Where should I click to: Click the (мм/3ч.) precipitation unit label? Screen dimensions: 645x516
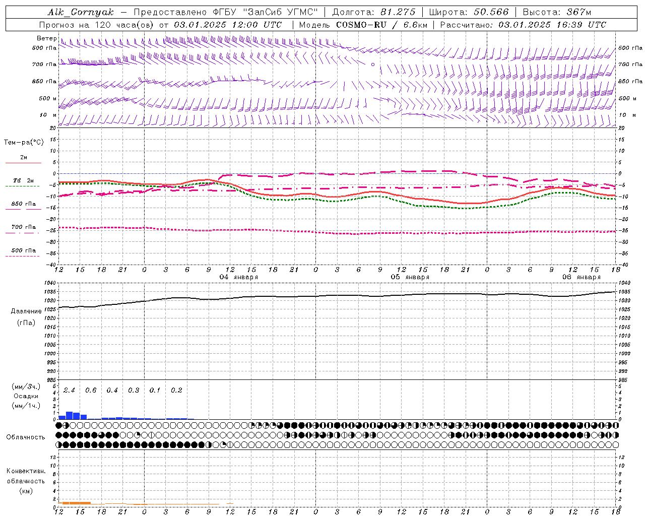pos(26,387)
